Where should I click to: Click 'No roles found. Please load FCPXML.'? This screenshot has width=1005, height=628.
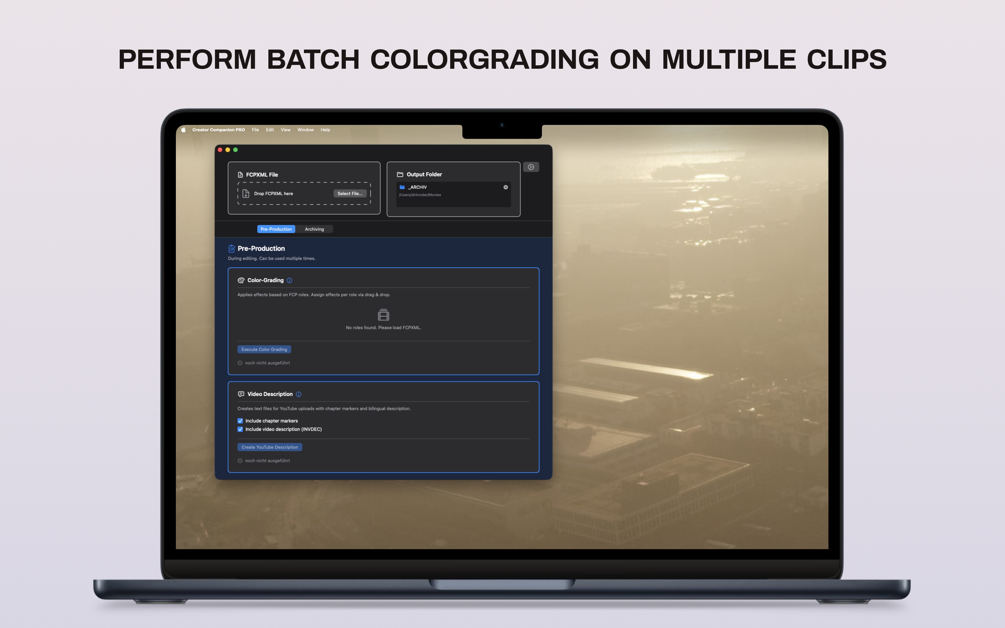click(383, 328)
